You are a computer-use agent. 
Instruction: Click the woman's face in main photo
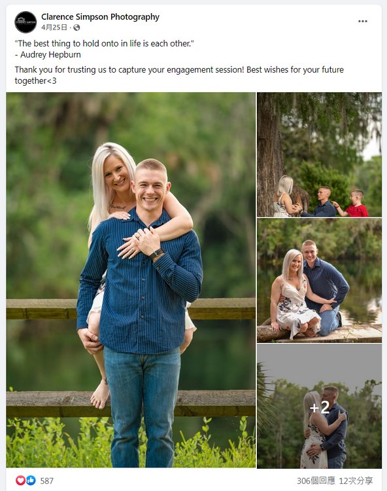[x=116, y=174]
